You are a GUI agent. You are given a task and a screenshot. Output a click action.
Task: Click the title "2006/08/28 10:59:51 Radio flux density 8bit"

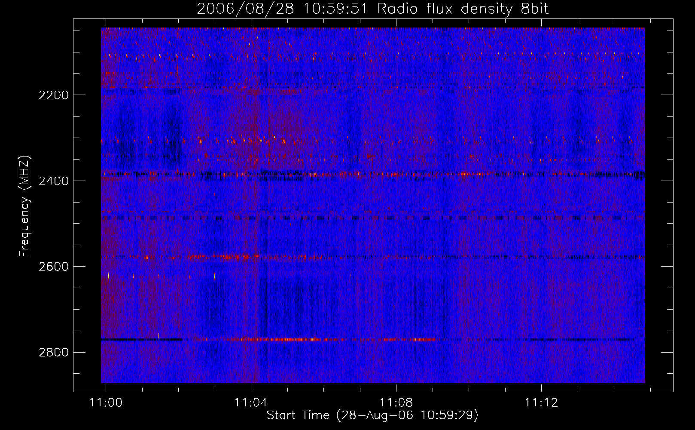tap(373, 9)
